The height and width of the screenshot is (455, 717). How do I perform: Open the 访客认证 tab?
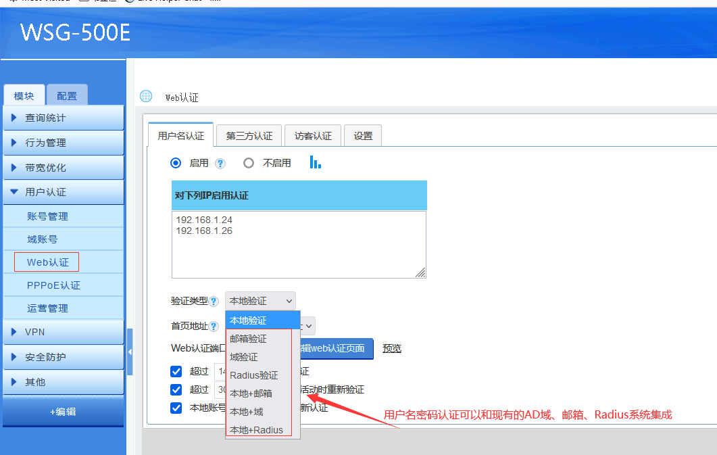pyautogui.click(x=313, y=136)
